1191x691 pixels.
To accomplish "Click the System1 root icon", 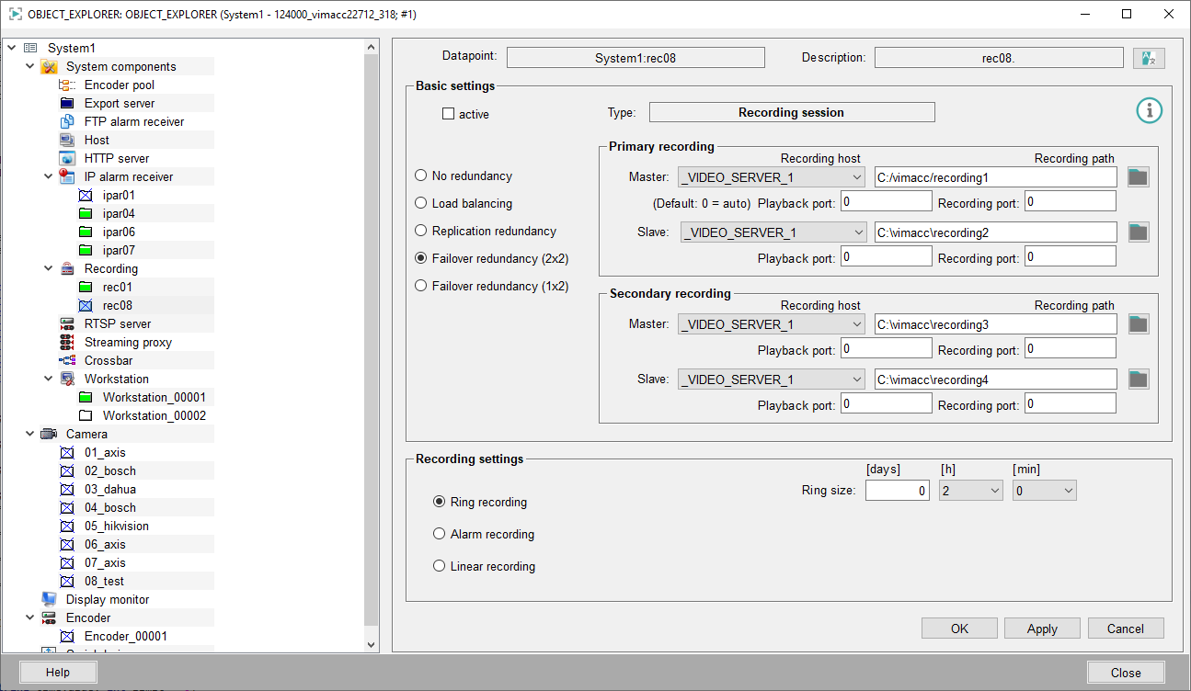I will [x=30, y=48].
